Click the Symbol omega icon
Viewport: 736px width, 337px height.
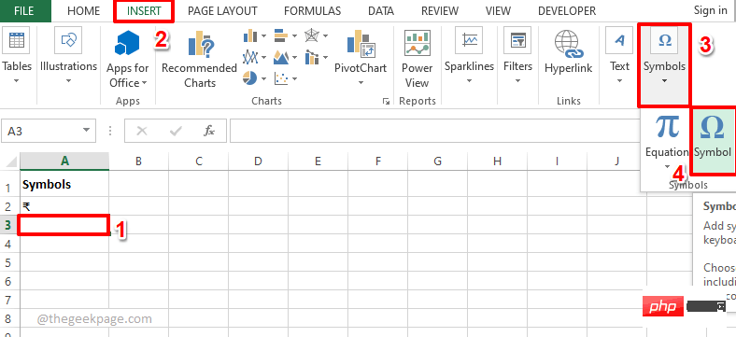tap(712, 127)
